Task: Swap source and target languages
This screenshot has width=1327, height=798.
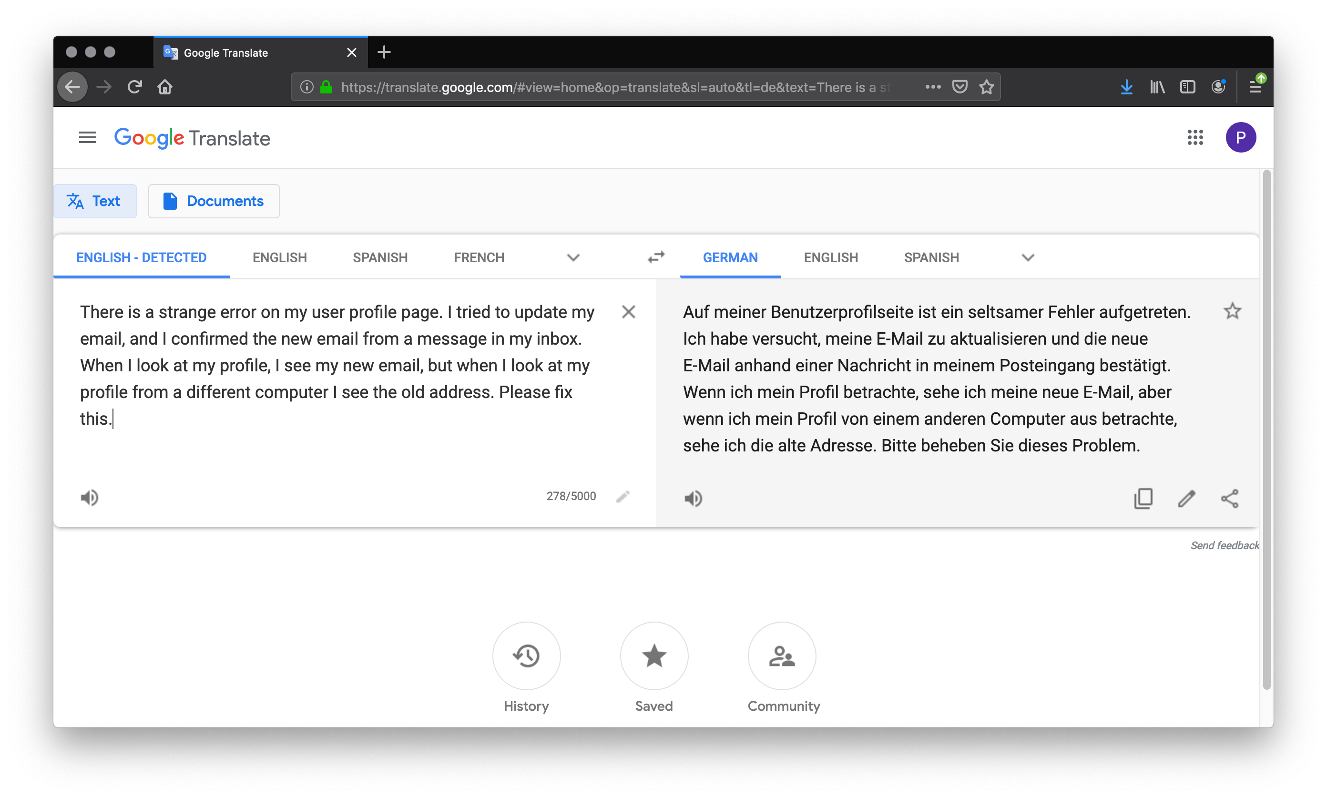Action: pyautogui.click(x=656, y=257)
